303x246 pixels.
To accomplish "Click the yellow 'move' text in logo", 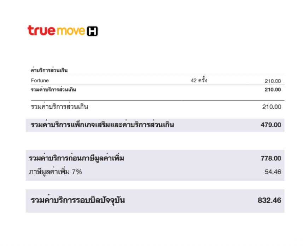I will (x=70, y=31).
